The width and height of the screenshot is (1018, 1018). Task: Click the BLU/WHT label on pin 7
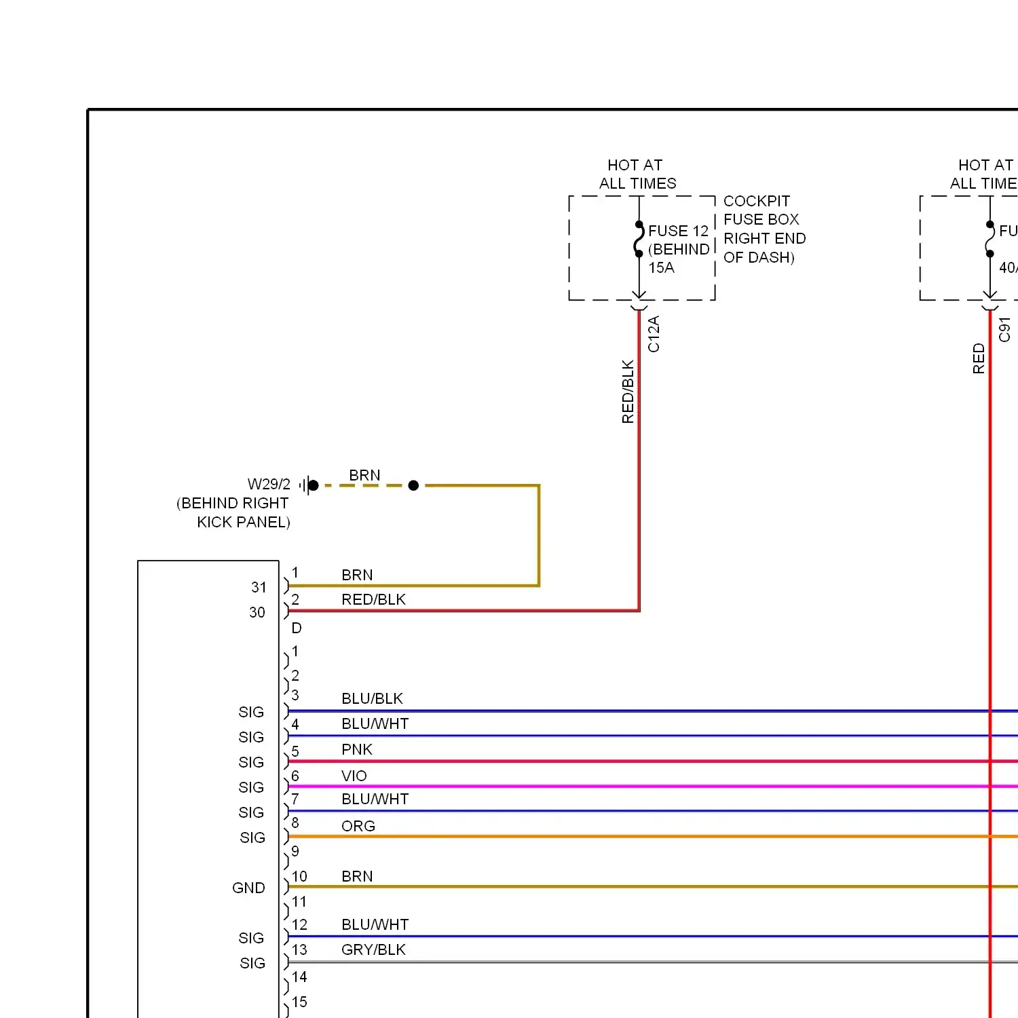pos(375,799)
